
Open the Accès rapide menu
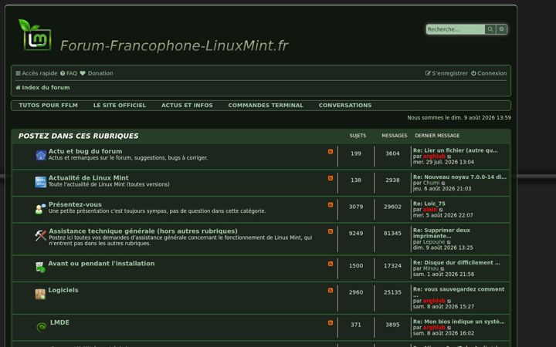click(36, 73)
